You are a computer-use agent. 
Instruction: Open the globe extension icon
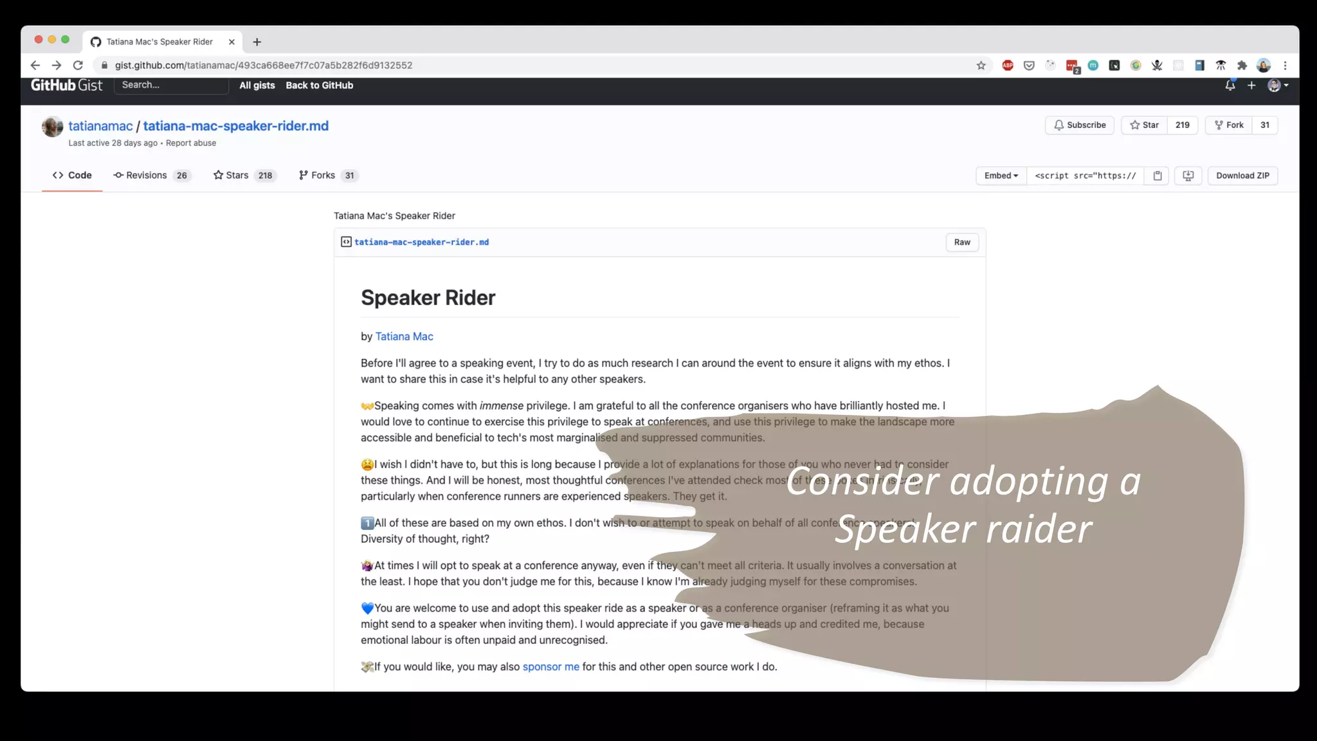tap(1136, 65)
